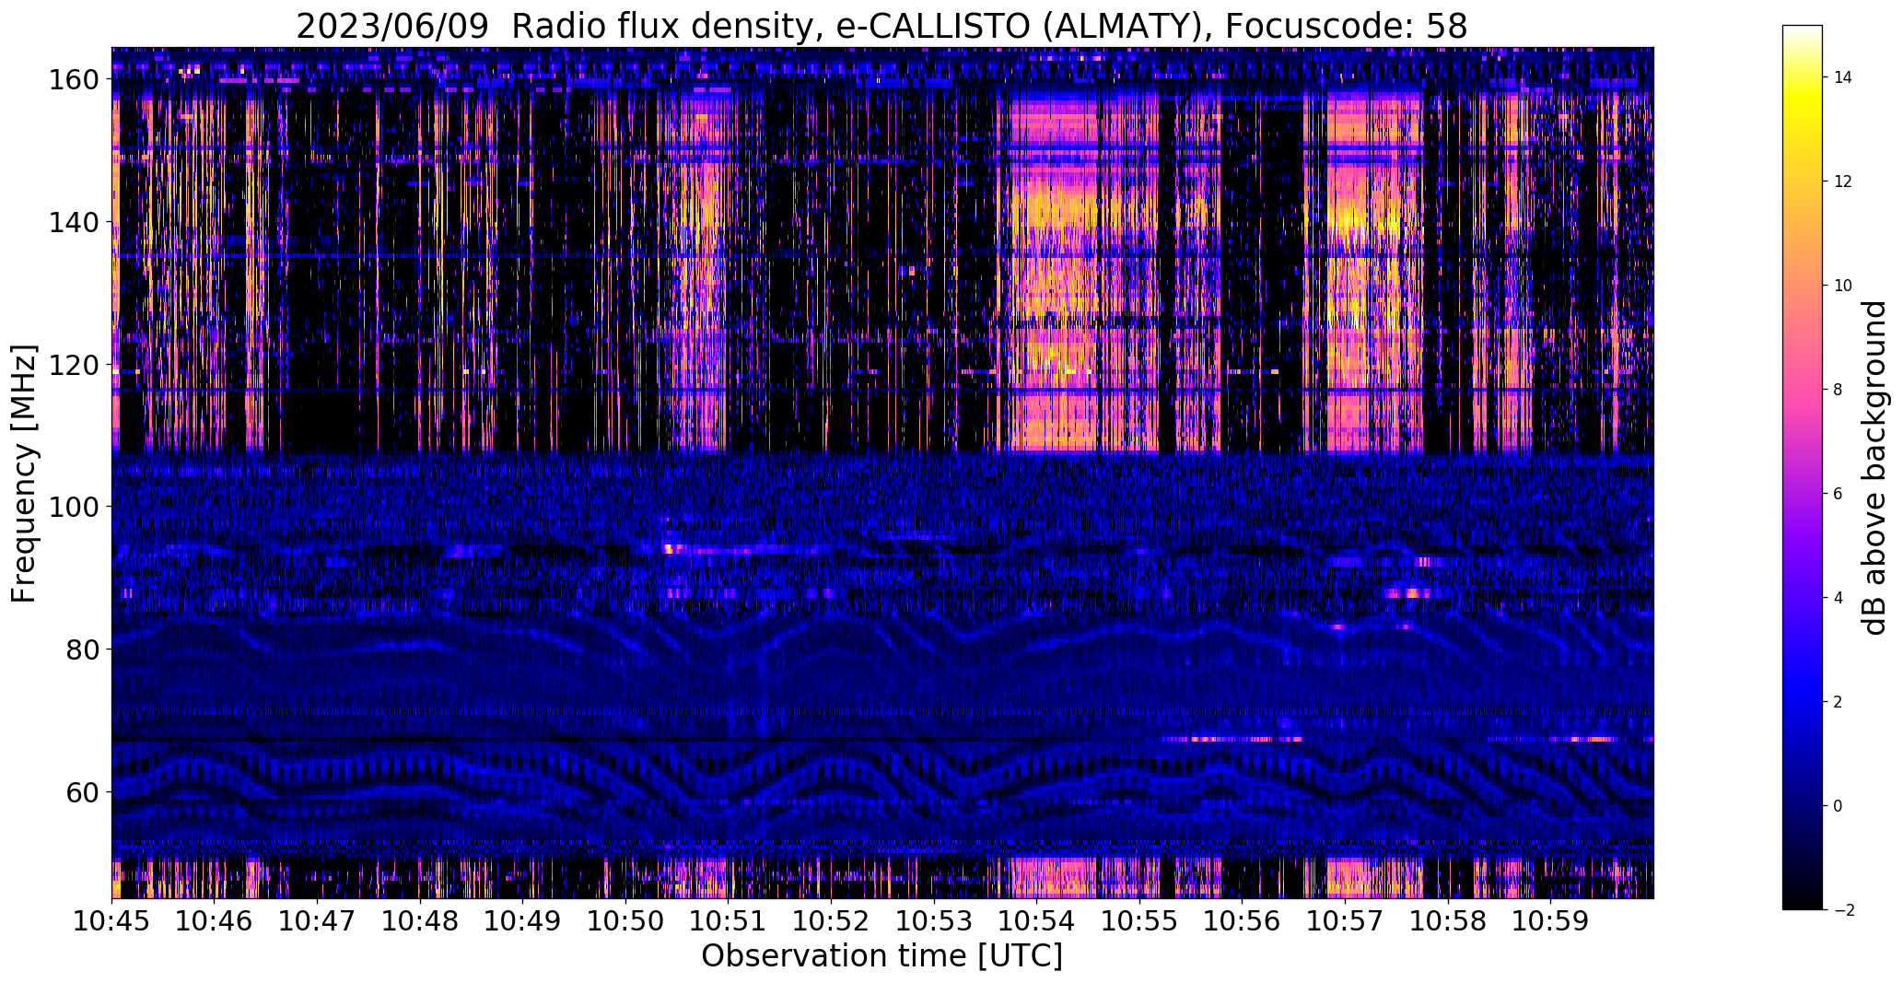Click the 80 frequency tick label
Image resolution: width=1903 pixels, height=983 pixels.
click(x=82, y=649)
